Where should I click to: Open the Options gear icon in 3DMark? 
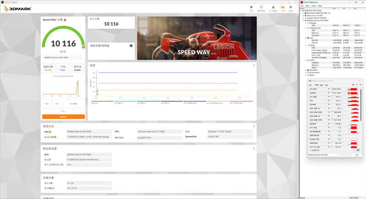[291, 8]
